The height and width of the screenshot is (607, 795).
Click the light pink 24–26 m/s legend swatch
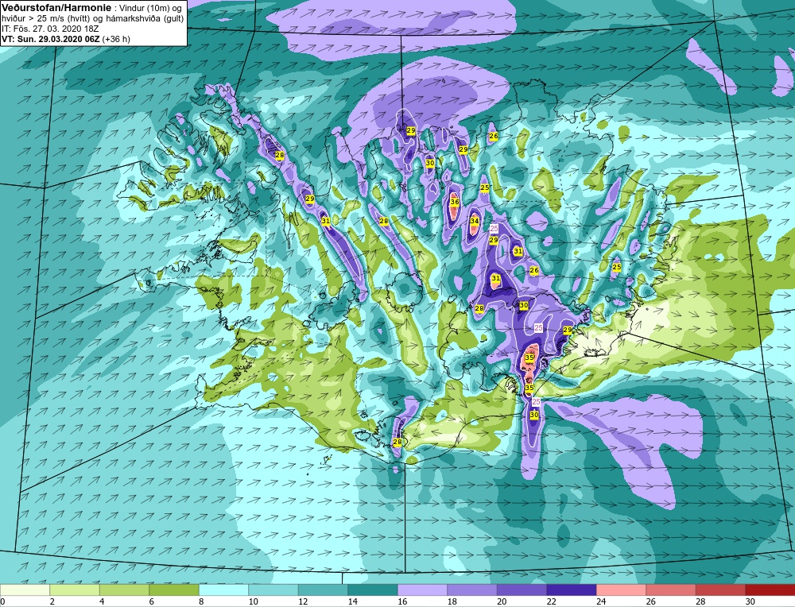621,590
